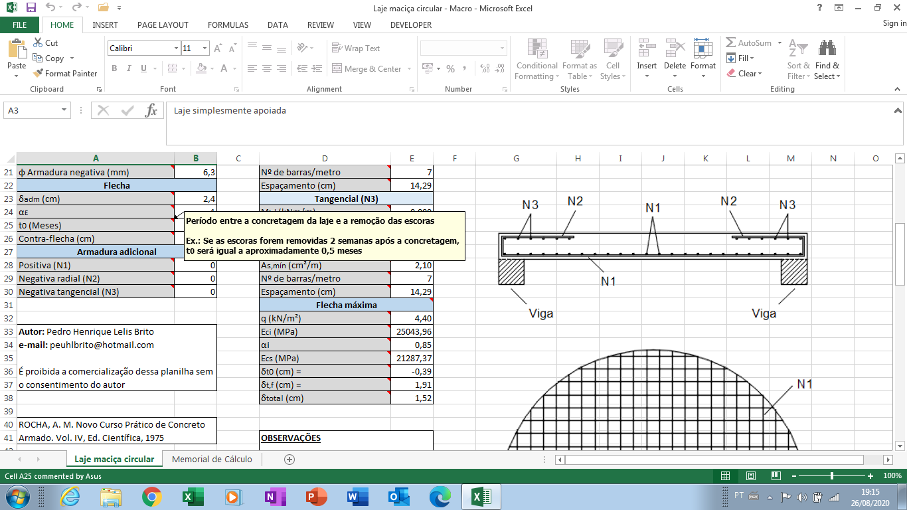Screen dimensions: 907x510
Task: Expand the Name Box dropdown arrow
Action: pyautogui.click(x=64, y=111)
